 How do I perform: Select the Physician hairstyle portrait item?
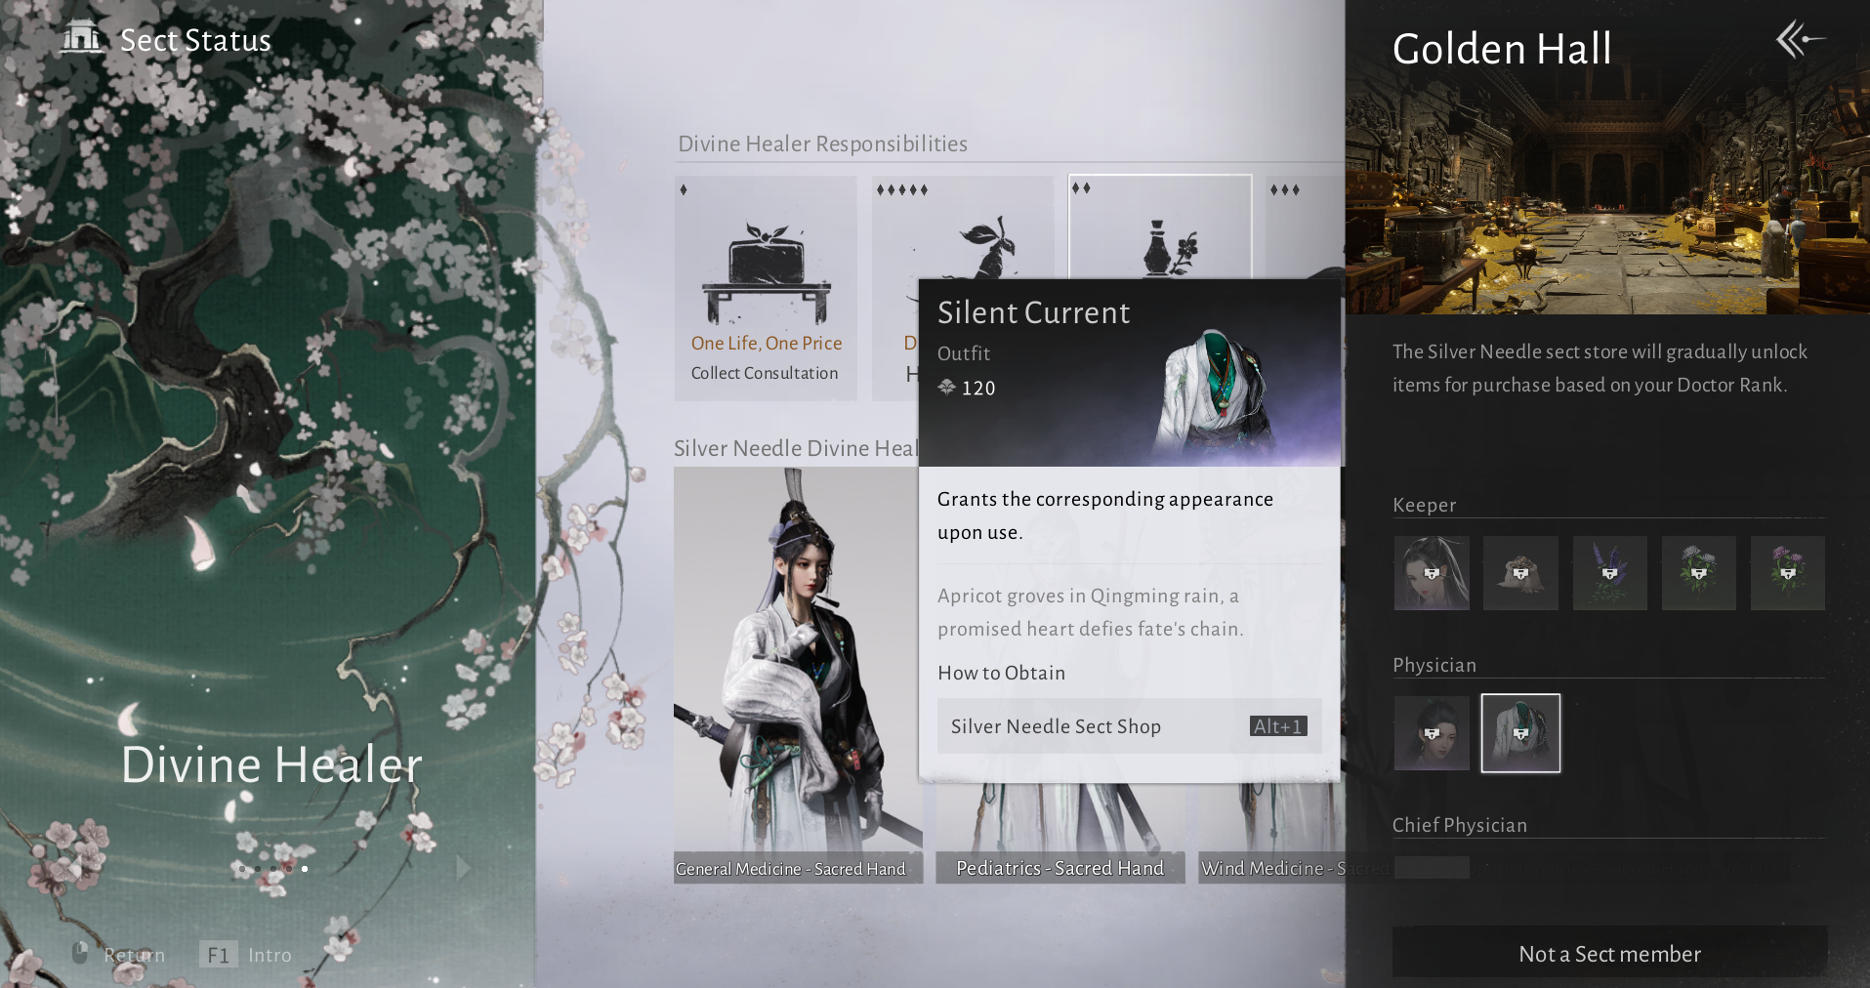pyautogui.click(x=1432, y=733)
